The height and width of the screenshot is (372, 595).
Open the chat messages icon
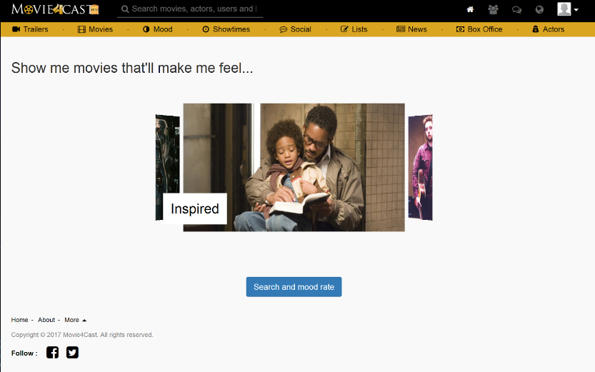coord(516,9)
